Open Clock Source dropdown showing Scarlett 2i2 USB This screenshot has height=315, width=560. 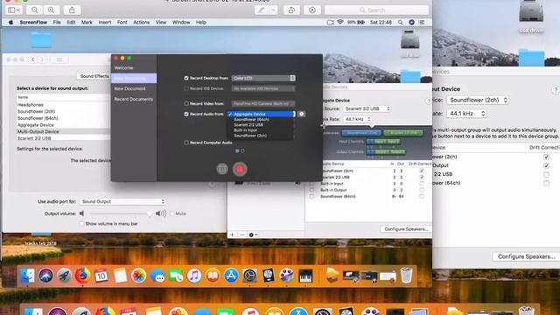pos(367,108)
